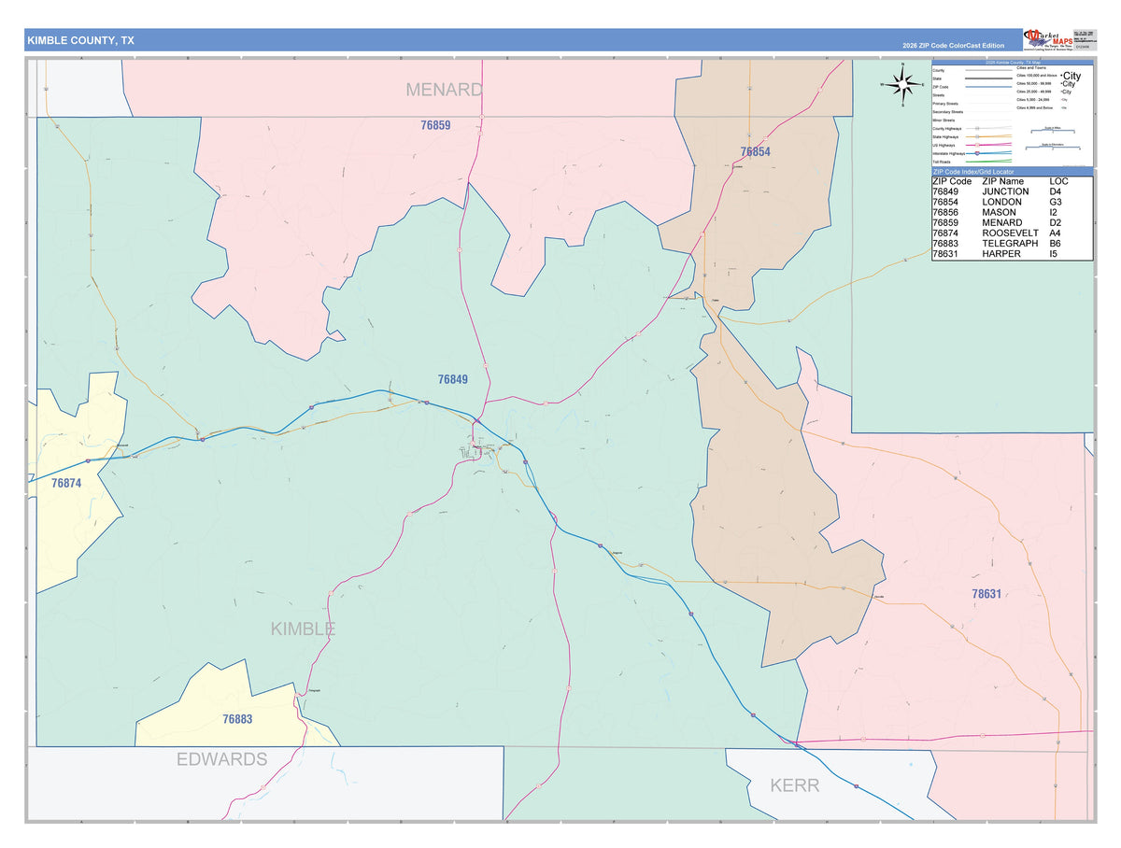Screen dimensions: 1121x848
Task: Select MENARD in the ZIP index table
Action: click(1001, 222)
